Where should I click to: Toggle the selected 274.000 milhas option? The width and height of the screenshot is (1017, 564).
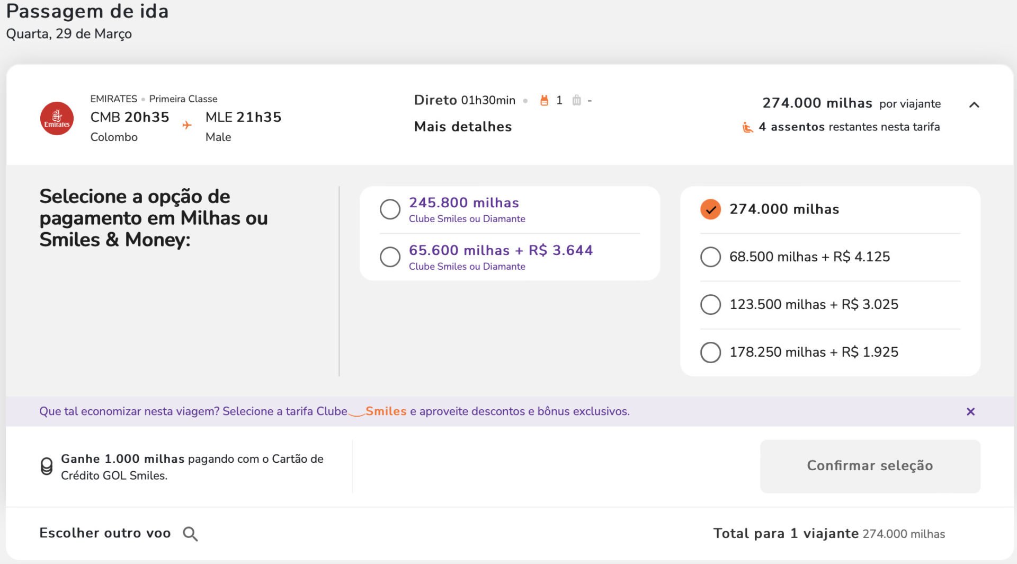(x=710, y=209)
